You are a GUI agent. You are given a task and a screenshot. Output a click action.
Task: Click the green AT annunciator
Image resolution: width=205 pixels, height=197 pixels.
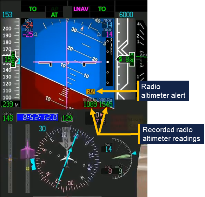point(54,15)
